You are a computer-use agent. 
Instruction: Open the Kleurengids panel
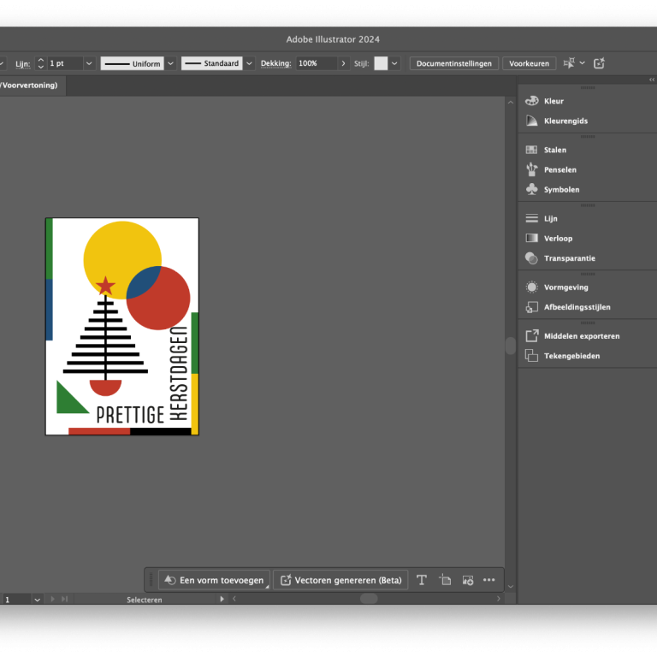[x=565, y=121]
